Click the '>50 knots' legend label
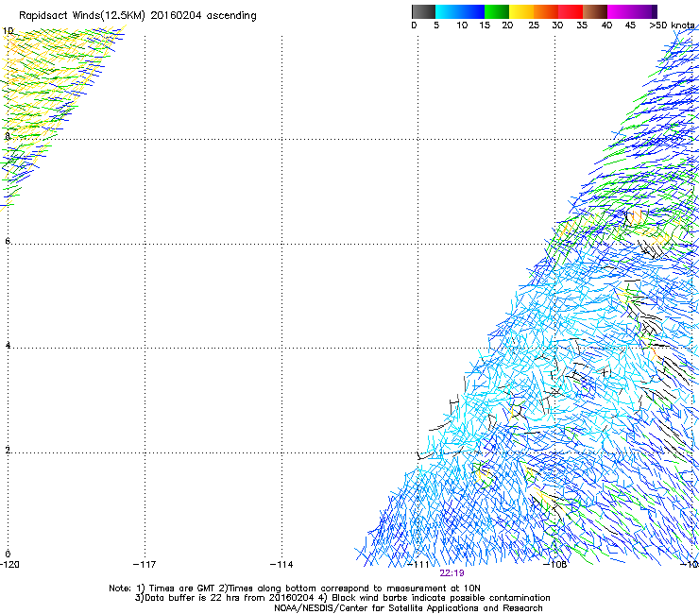The width and height of the screenshot is (699, 614). (672, 26)
